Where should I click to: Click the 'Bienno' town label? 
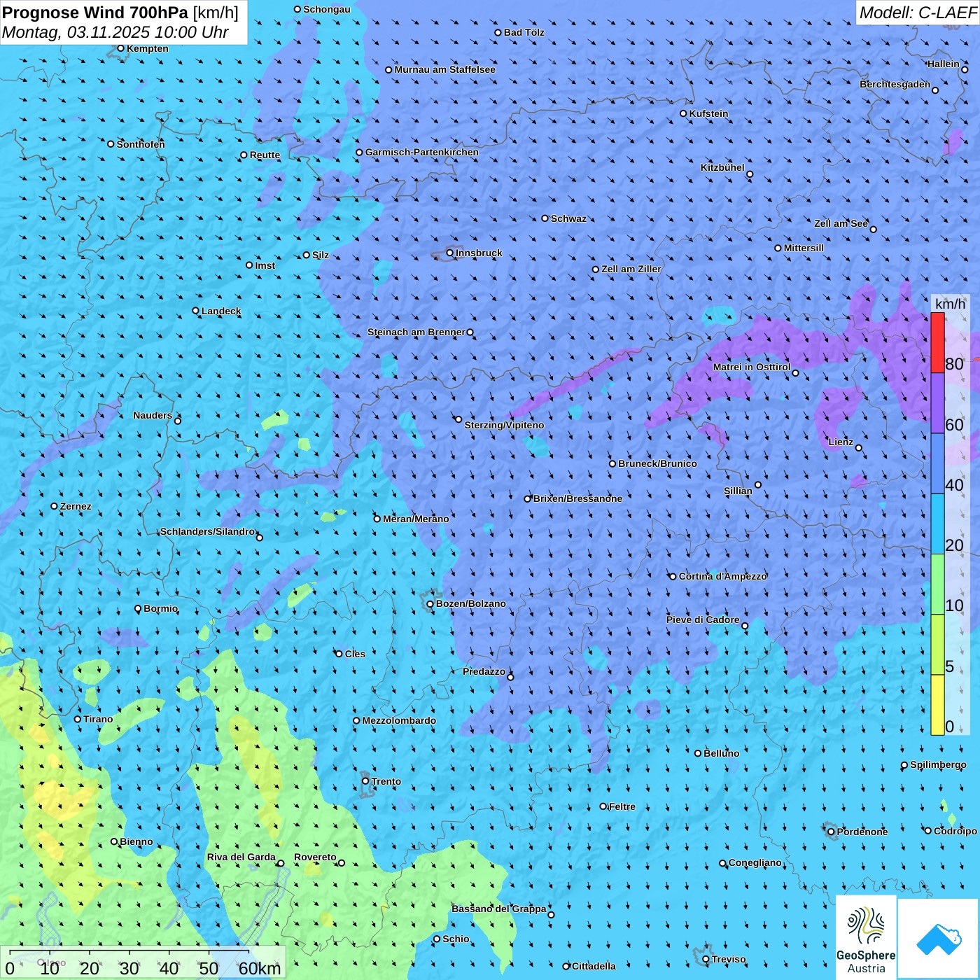click(x=136, y=841)
